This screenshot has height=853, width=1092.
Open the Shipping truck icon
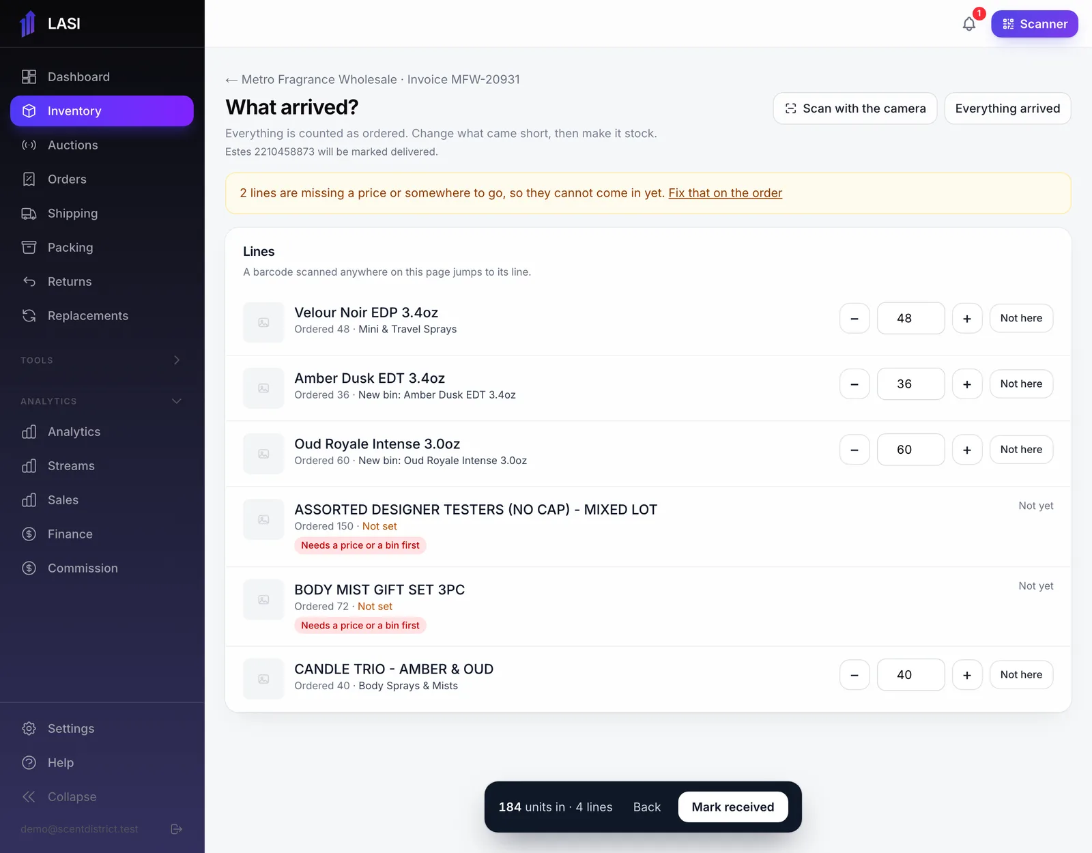29,214
